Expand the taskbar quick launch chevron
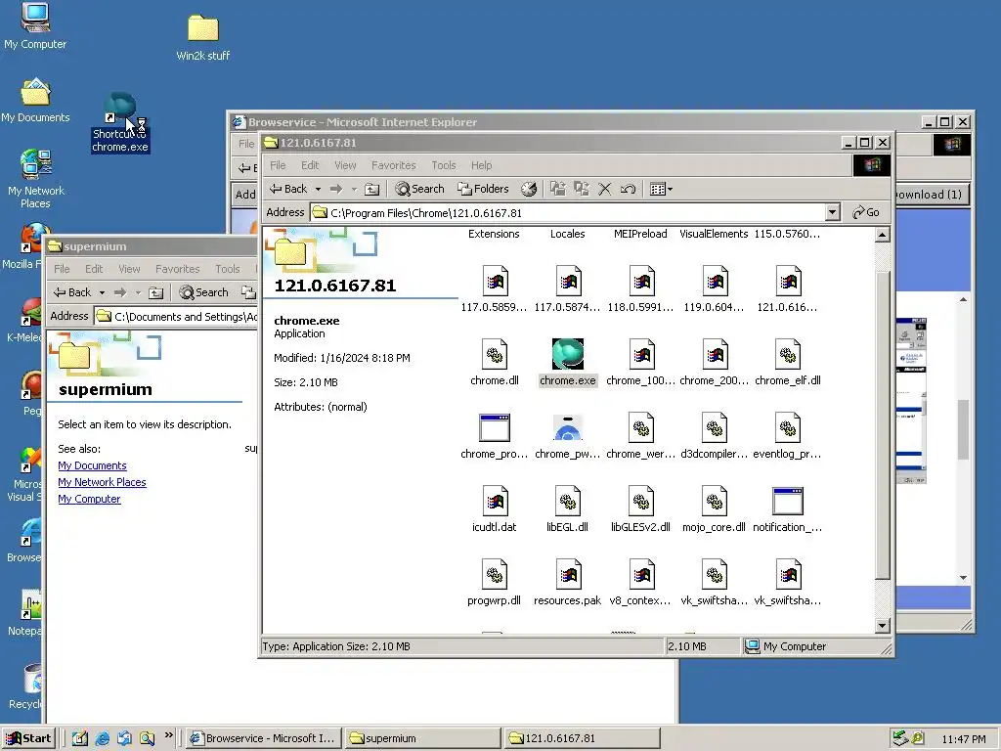Screen dimensions: 1001x751 168,735
